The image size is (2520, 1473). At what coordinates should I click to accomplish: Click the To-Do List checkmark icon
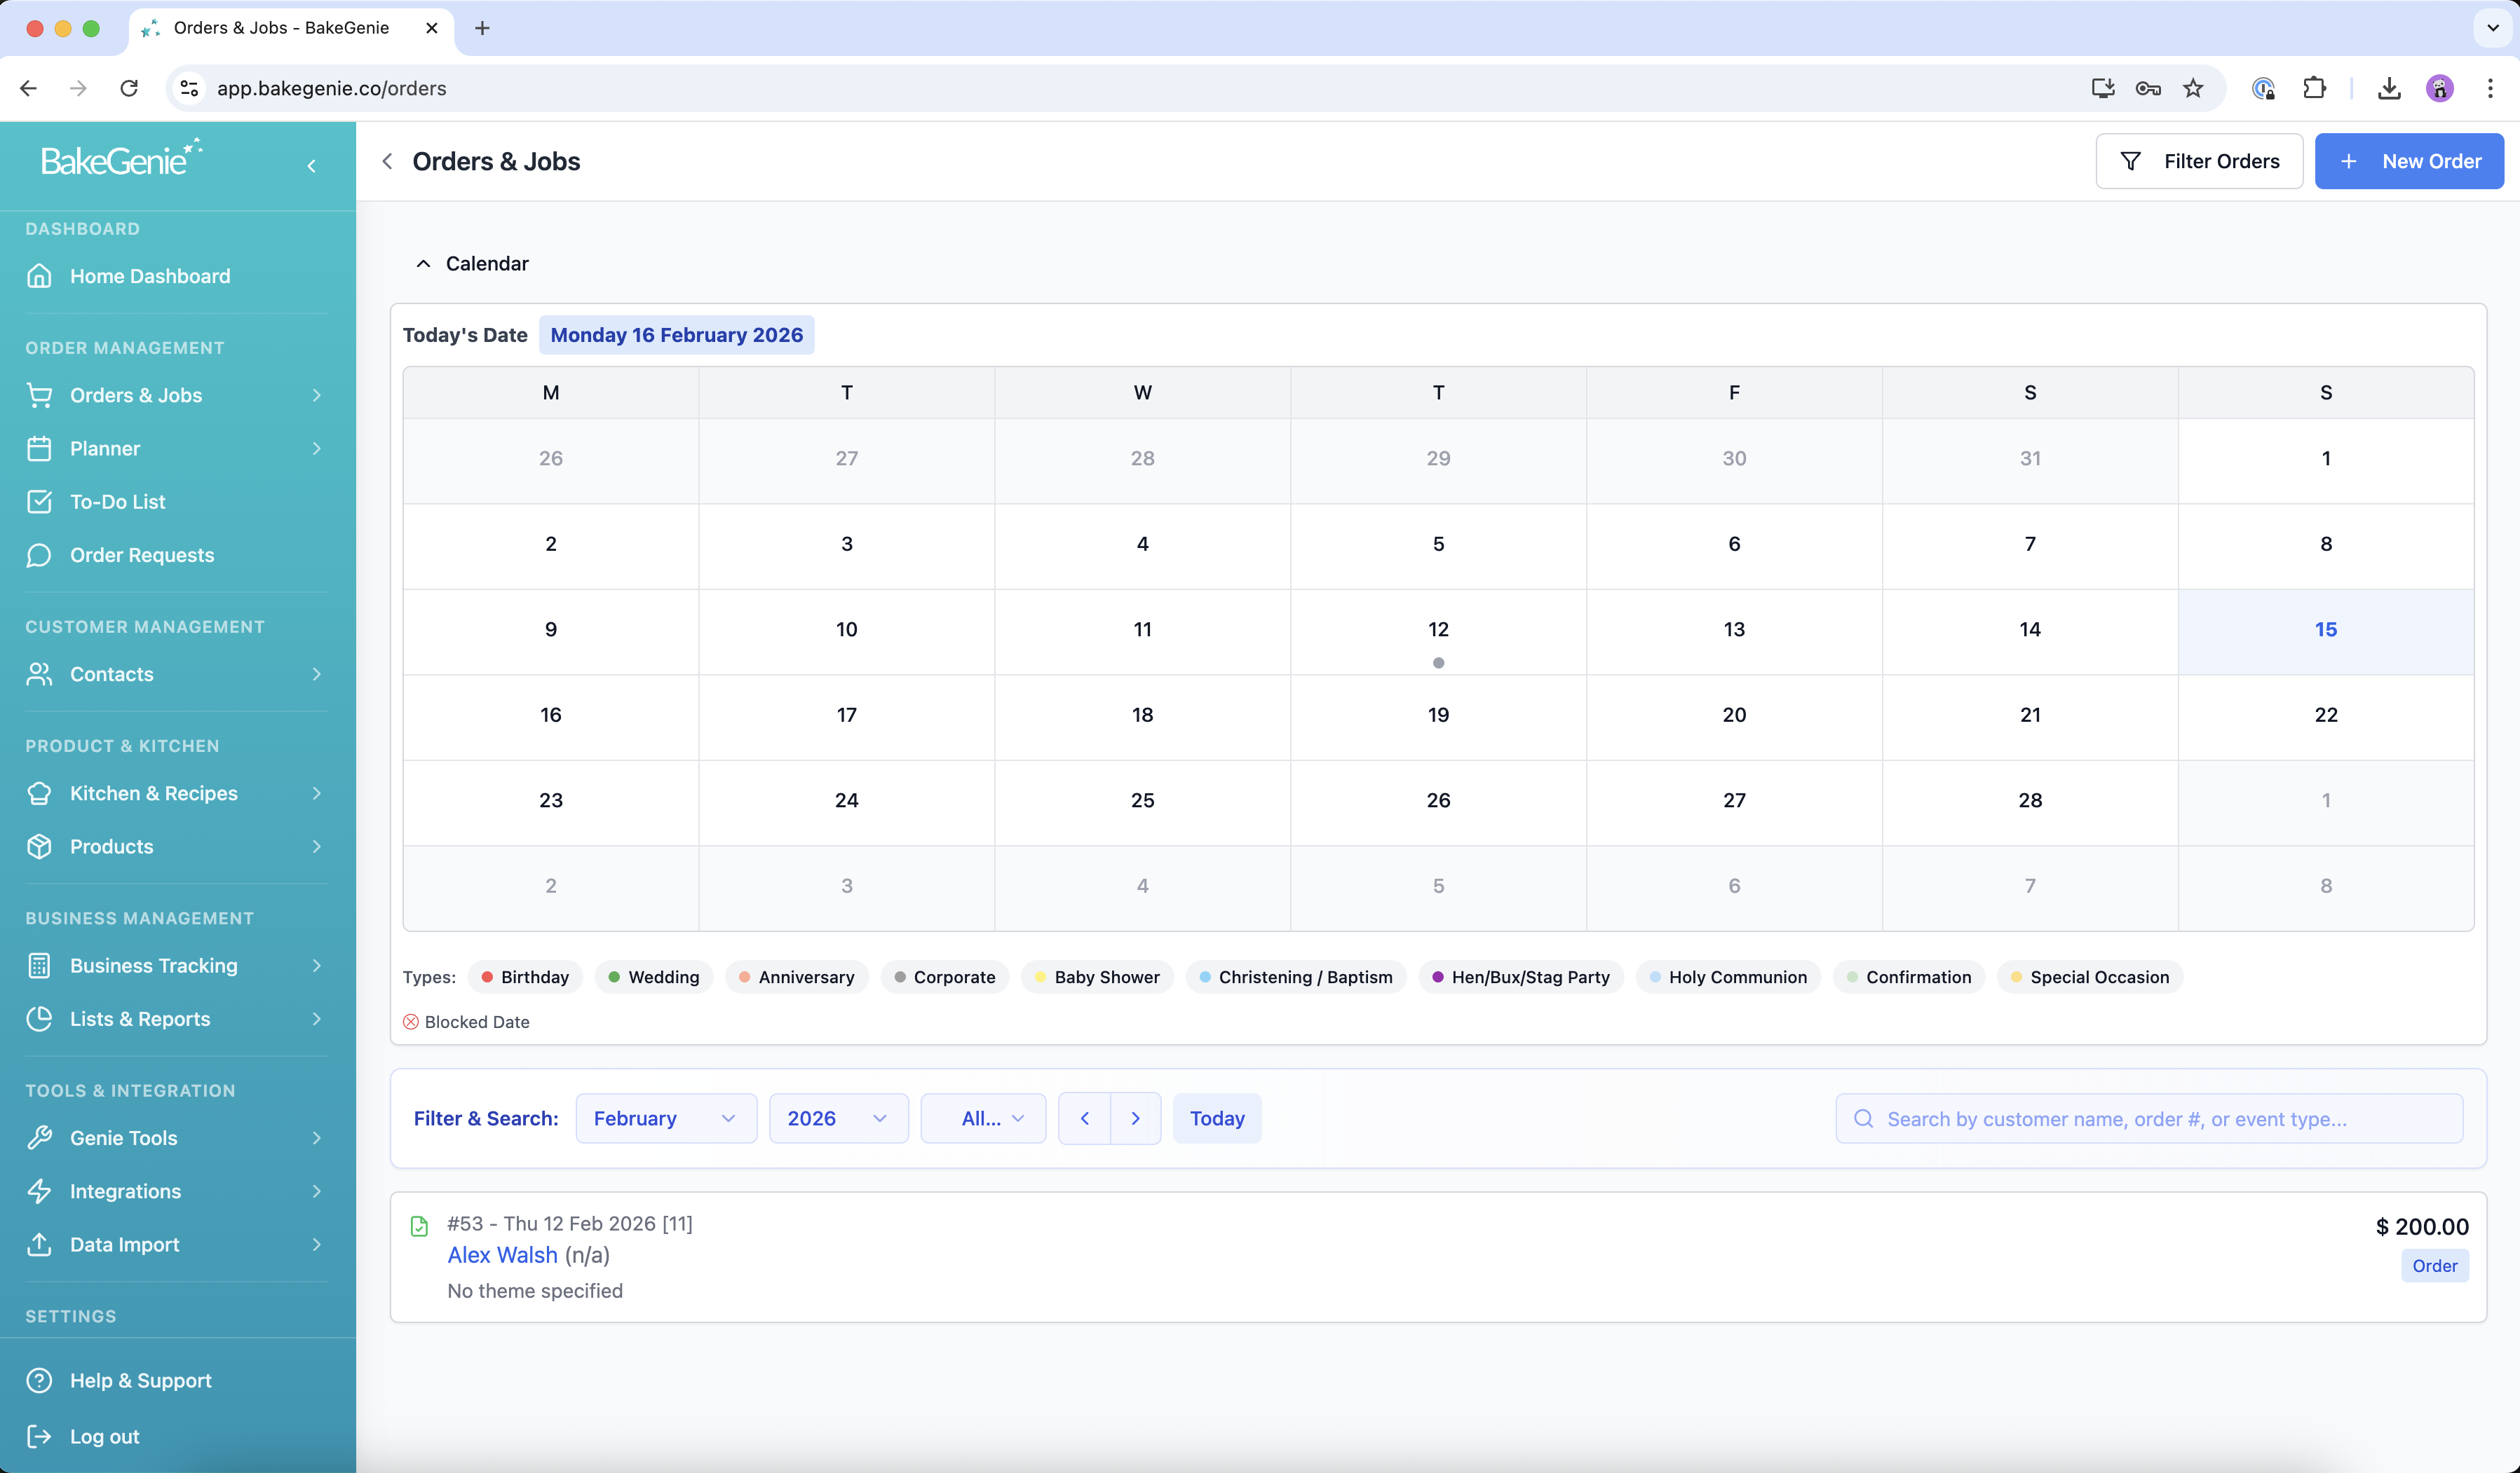[39, 502]
